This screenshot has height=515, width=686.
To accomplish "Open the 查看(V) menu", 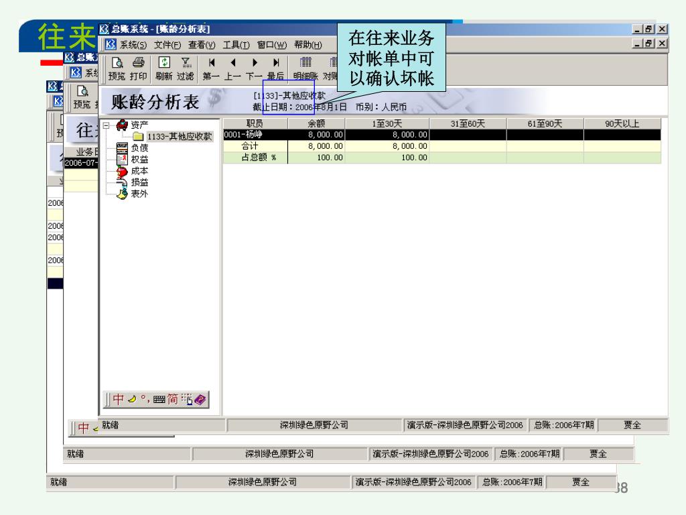I will click(x=202, y=45).
